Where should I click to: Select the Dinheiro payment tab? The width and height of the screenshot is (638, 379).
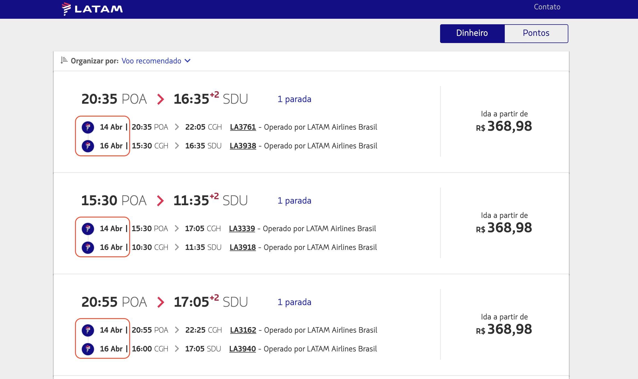pos(472,33)
